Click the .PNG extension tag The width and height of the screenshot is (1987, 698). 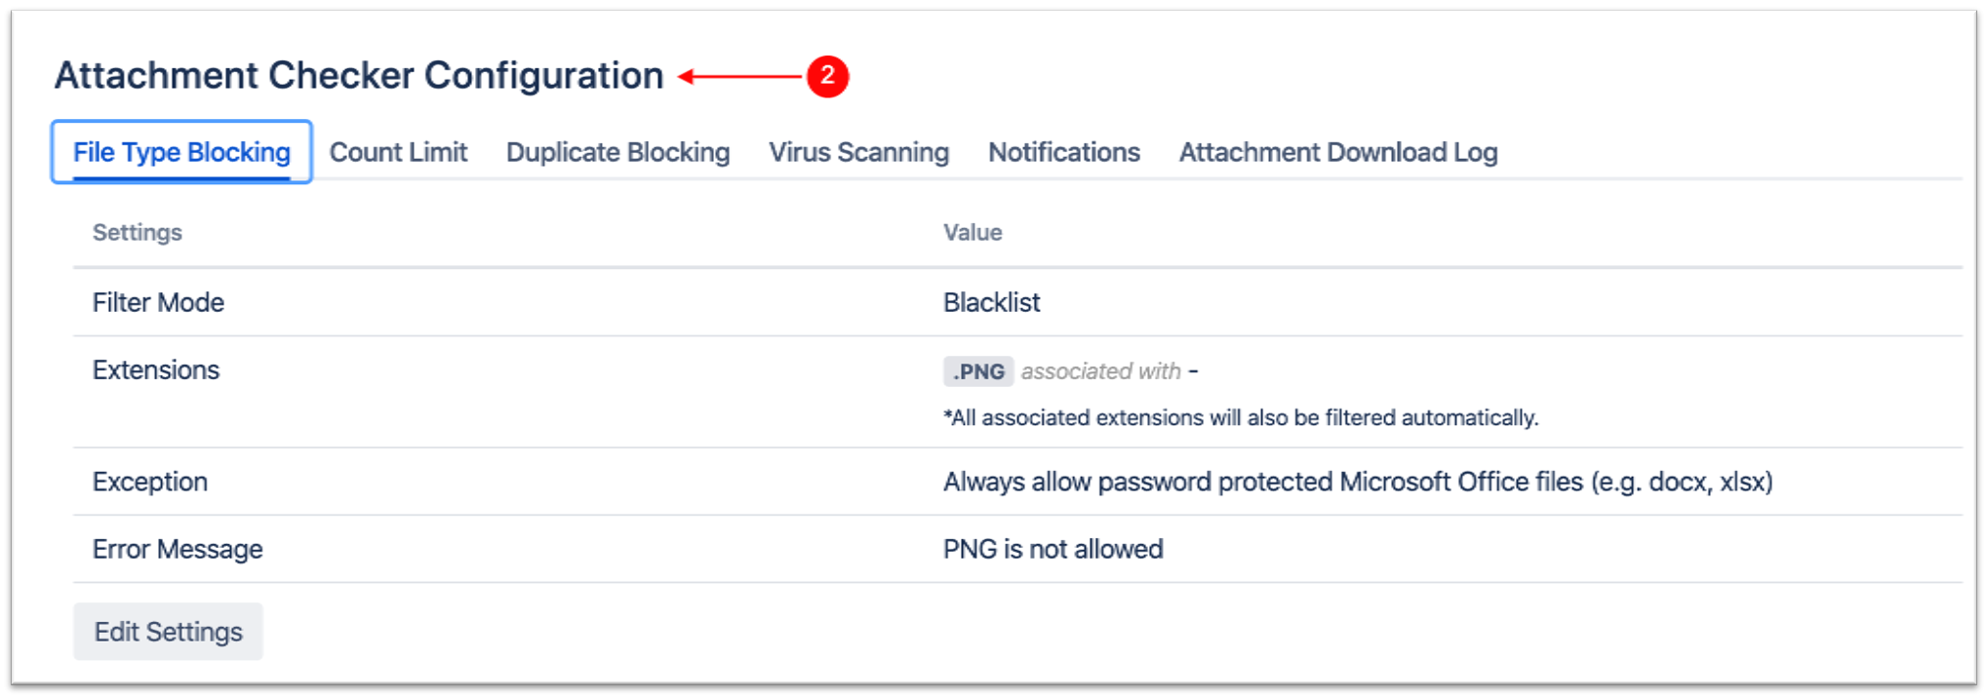click(977, 371)
